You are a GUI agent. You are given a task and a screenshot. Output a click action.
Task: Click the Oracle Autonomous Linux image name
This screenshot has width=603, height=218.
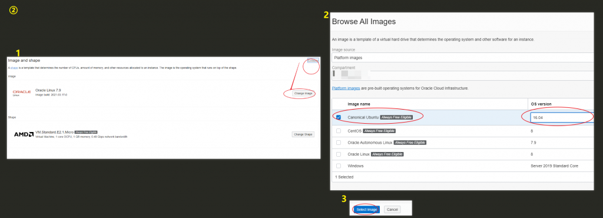pos(370,143)
